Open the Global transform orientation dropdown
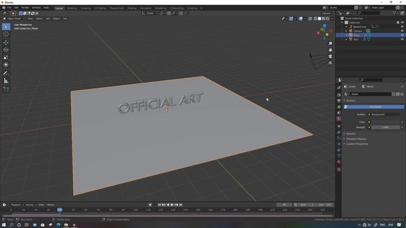This screenshot has width=406, height=228. [x=150, y=13]
